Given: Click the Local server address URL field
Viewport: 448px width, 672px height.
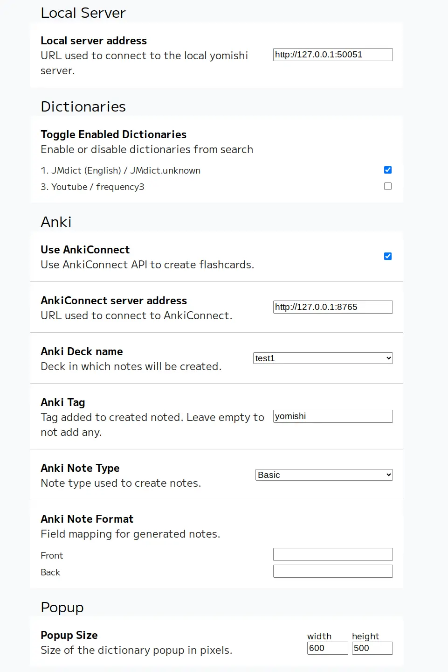Looking at the screenshot, I should pos(332,55).
